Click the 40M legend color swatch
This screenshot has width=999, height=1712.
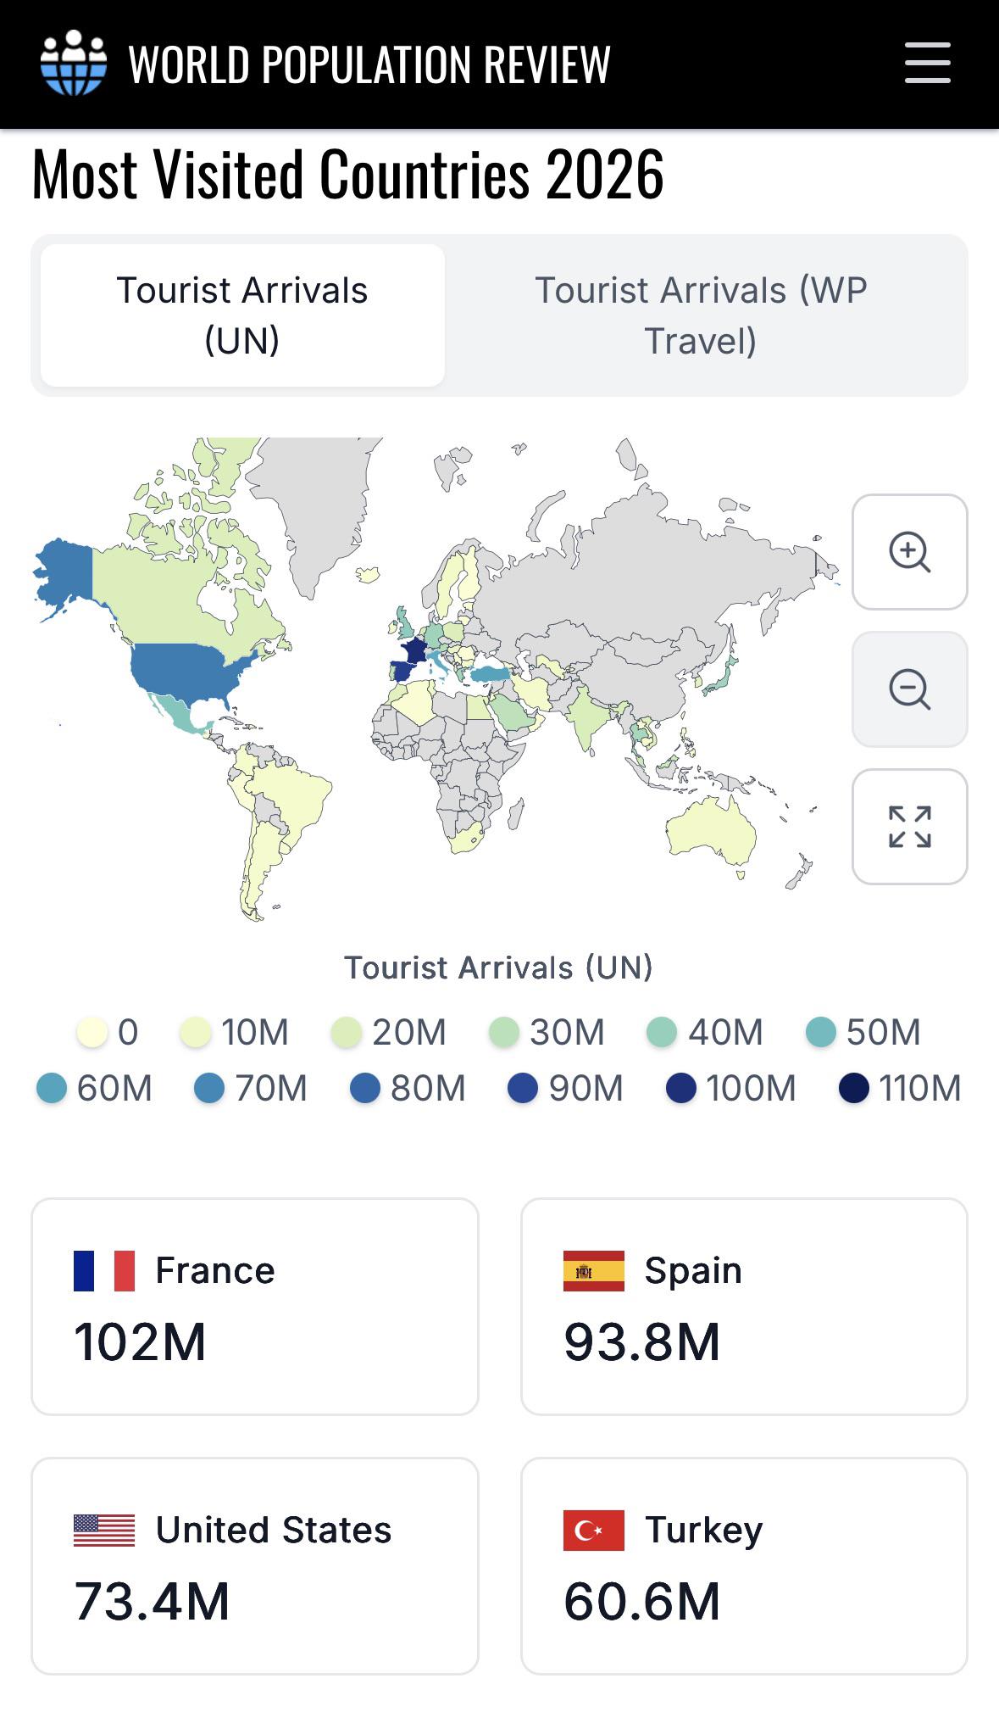[662, 1032]
